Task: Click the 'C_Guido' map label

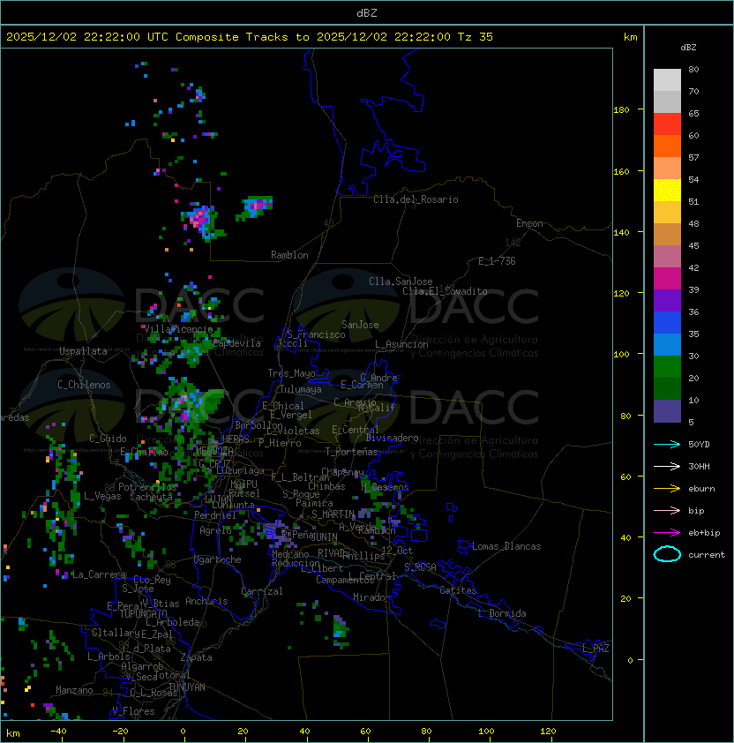Action: pyautogui.click(x=108, y=439)
